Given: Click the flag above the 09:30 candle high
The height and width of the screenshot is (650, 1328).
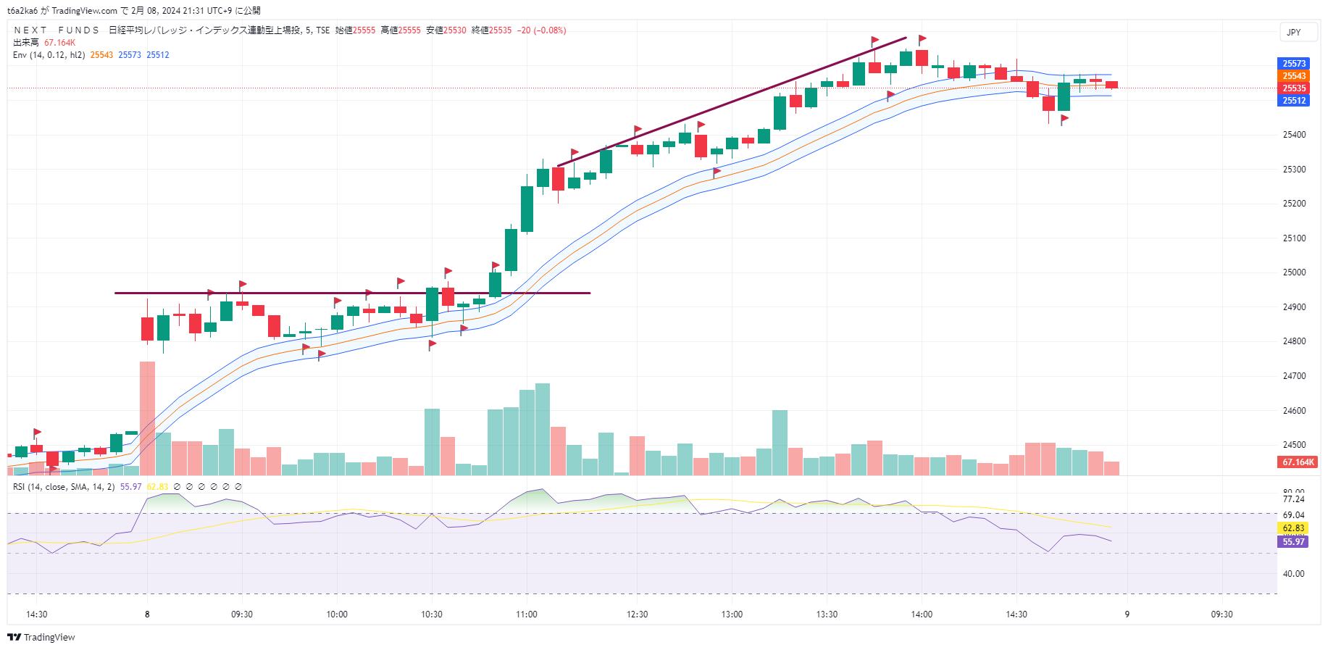Looking at the screenshot, I should point(243,285).
